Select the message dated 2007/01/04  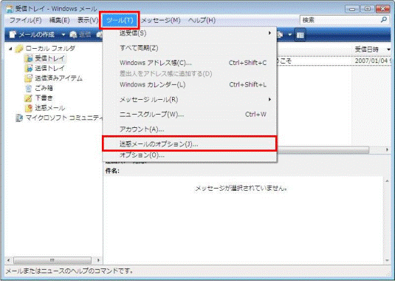click(x=334, y=61)
